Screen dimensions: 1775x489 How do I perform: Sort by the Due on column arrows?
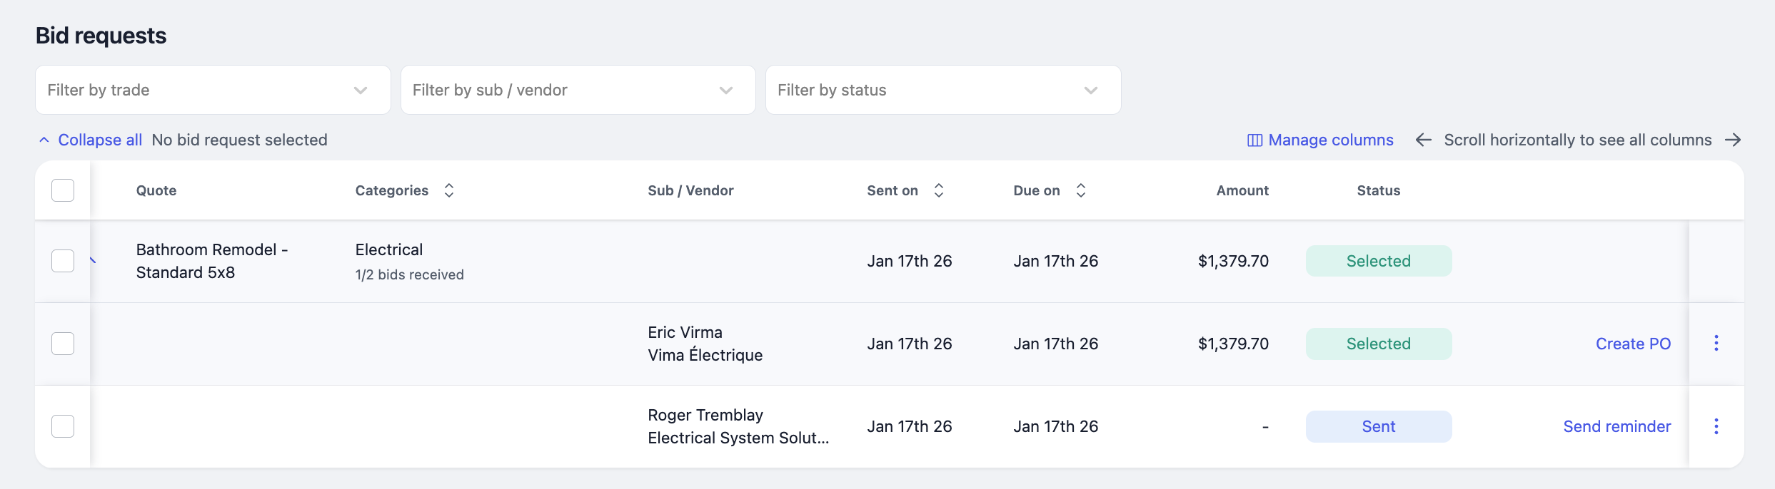click(1081, 190)
